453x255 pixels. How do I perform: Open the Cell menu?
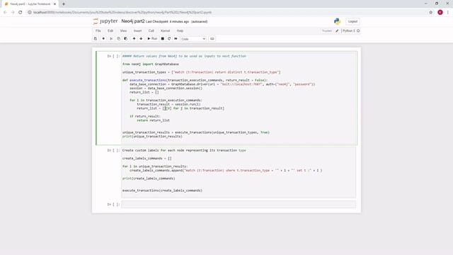coord(151,31)
